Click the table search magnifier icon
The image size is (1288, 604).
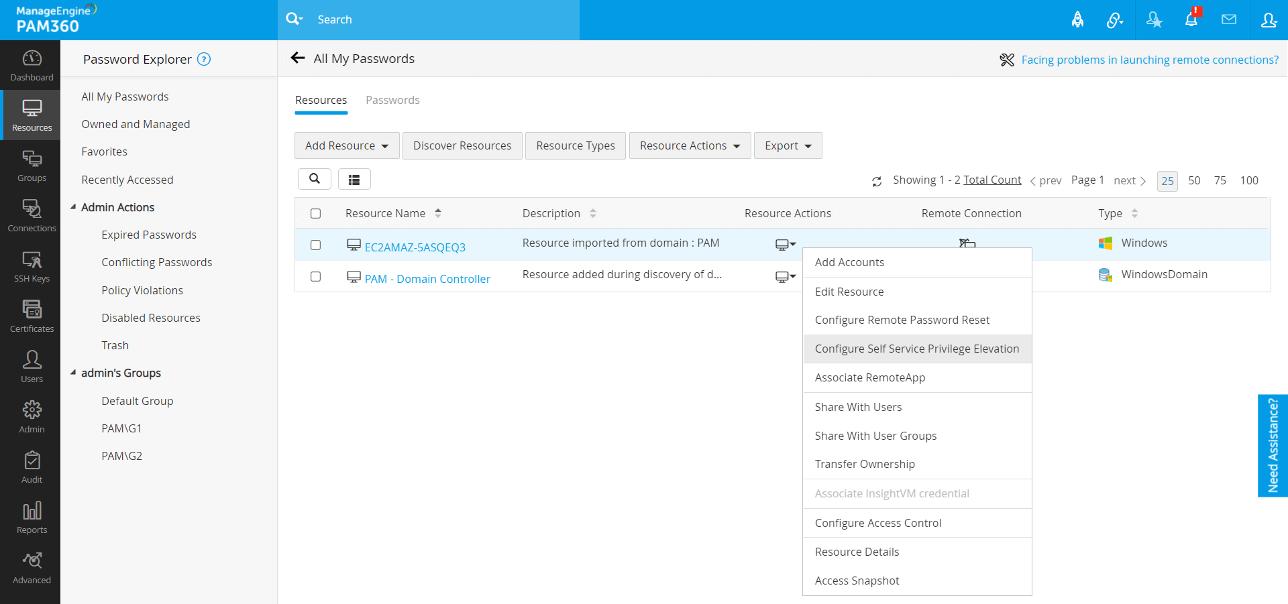click(x=315, y=179)
